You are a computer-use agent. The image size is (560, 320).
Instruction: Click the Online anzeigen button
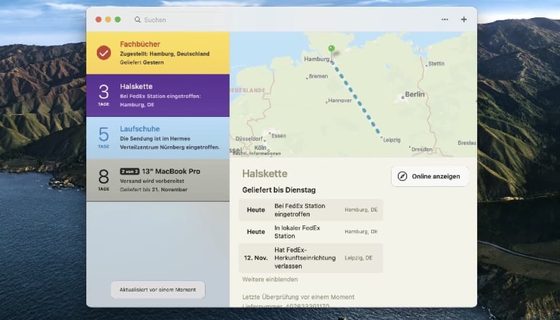tap(430, 176)
